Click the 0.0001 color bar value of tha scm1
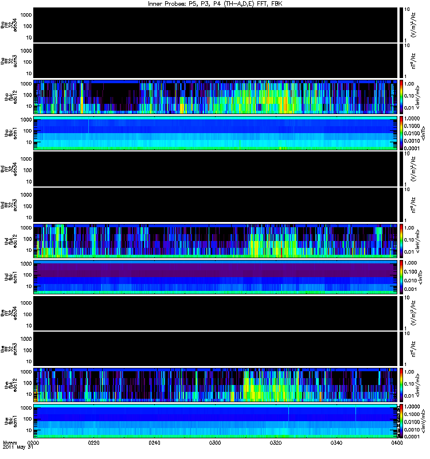Image resolution: width=430 pixels, height=459 pixels. (x=412, y=149)
